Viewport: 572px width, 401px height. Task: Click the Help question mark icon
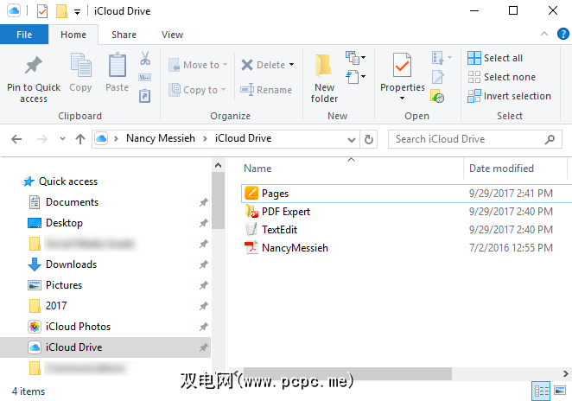(x=562, y=34)
